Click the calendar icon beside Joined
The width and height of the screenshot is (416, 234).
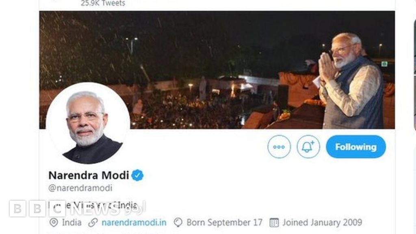[274, 223]
